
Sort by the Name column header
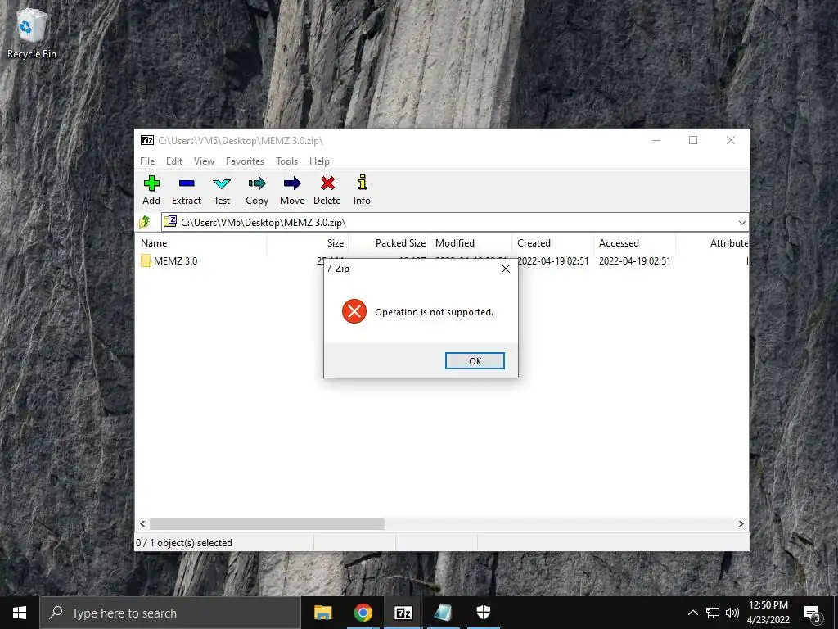pyautogui.click(x=200, y=242)
